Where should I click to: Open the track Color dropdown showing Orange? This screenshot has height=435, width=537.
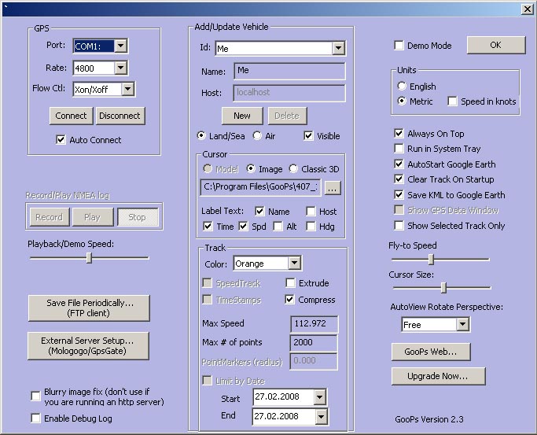pyautogui.click(x=294, y=264)
